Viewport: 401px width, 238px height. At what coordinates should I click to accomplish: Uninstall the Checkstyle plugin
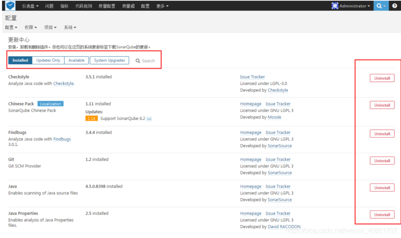point(382,78)
